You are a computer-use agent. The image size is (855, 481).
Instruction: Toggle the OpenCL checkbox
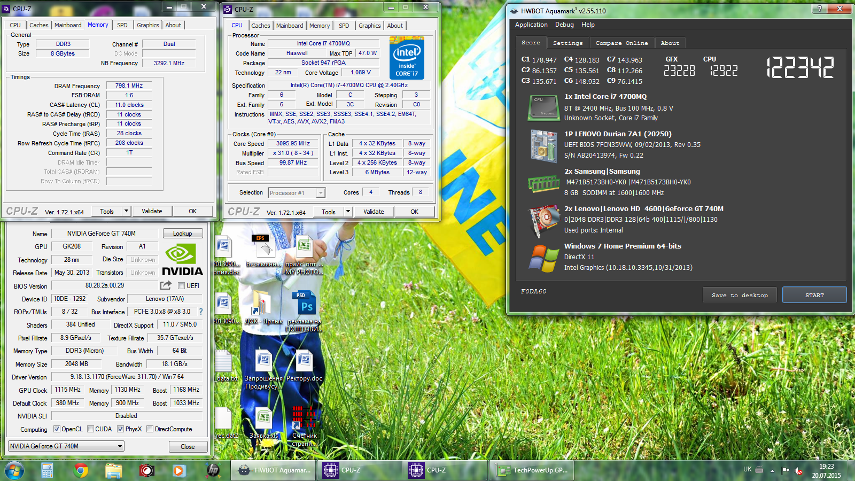pyautogui.click(x=57, y=429)
